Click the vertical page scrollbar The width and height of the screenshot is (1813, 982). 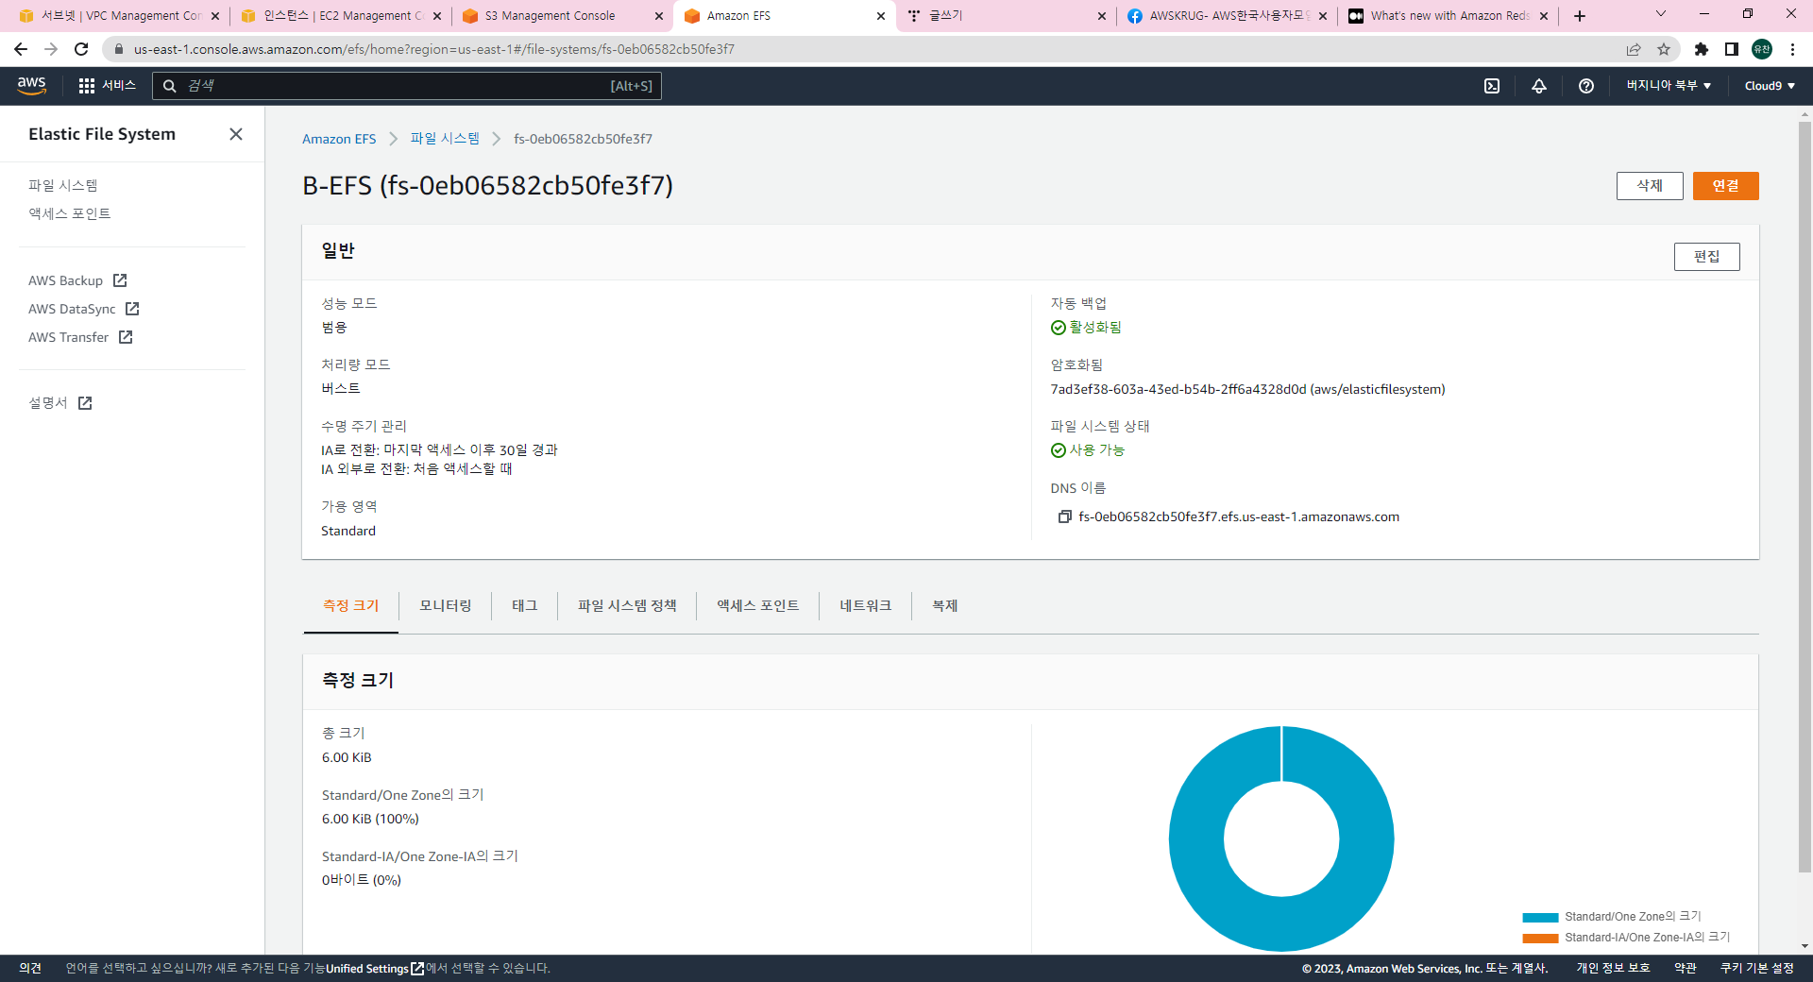tap(1805, 496)
